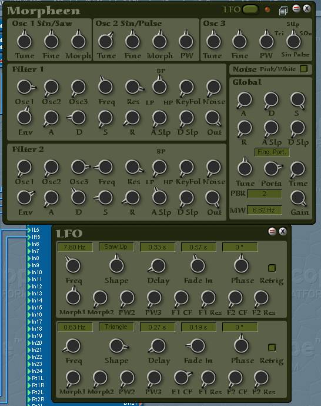Click Filter 2 Env knob
Viewport: 321px width, 406px height.
pyautogui.click(x=25, y=198)
